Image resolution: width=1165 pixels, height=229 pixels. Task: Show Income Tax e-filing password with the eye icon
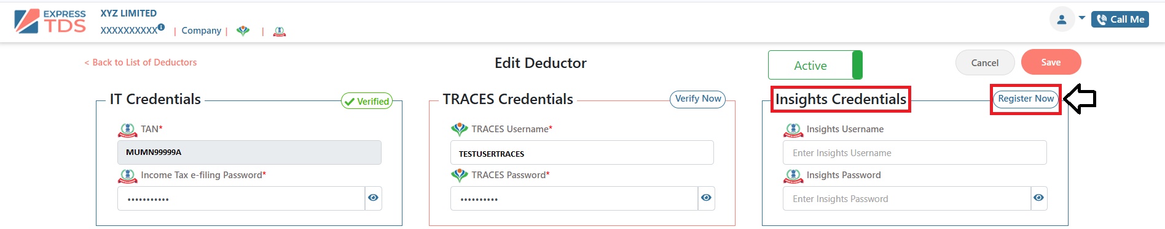373,198
